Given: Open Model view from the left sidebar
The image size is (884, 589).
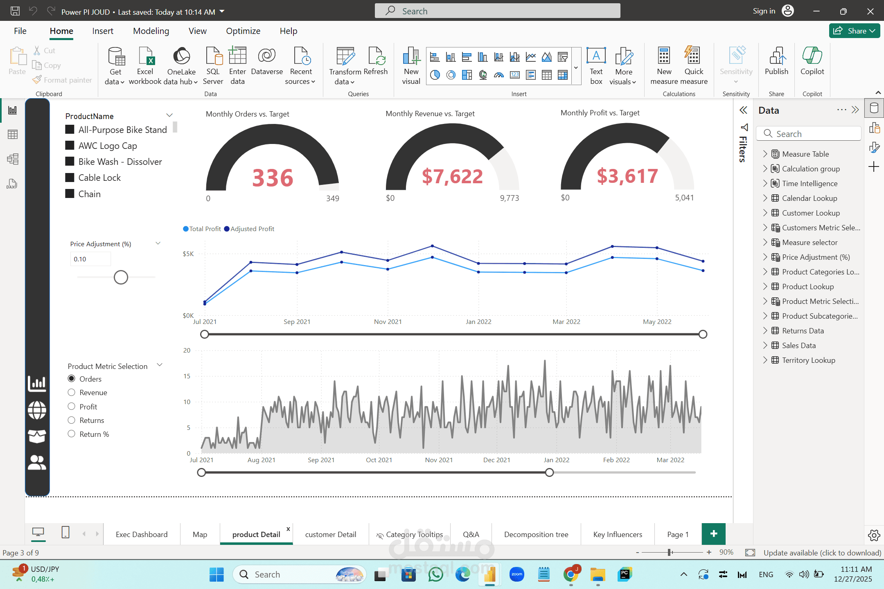Looking at the screenshot, I should click(x=13, y=159).
